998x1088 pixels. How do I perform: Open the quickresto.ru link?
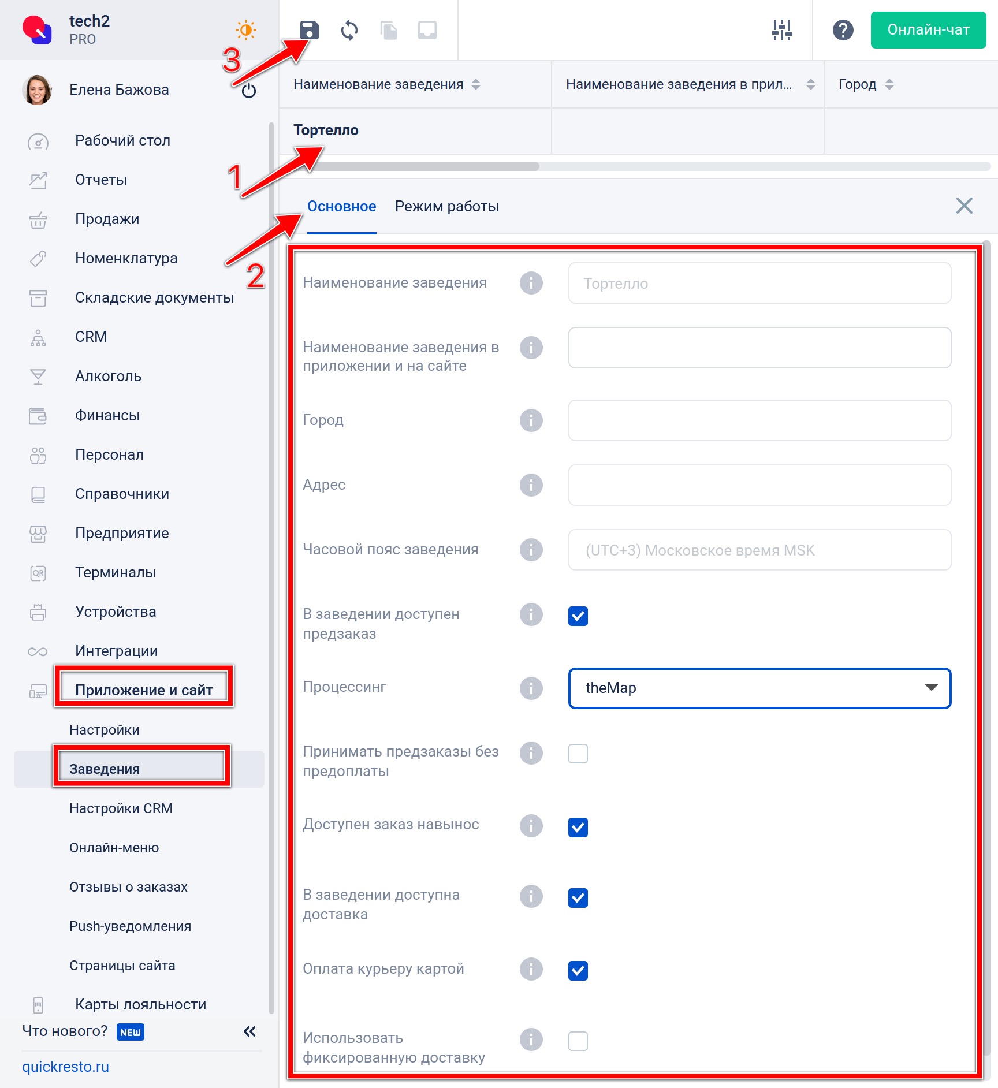coord(66,1067)
